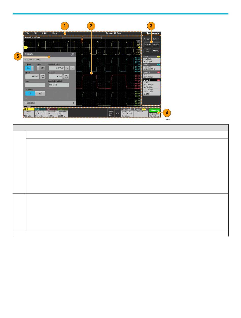This screenshot has width=241, height=318.
Task: Toggle the Display On switch
Action: coord(29,68)
